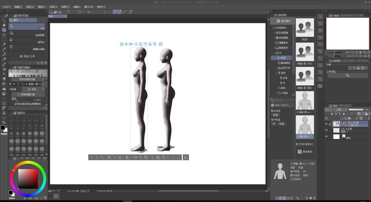
Task: Click the Undo toolbar icon
Action: [x=68, y=12]
